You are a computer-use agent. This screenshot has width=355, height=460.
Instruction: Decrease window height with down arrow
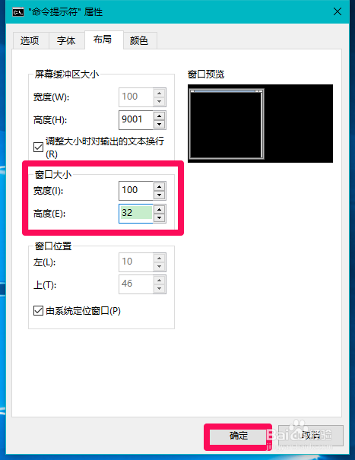pyautogui.click(x=160, y=217)
